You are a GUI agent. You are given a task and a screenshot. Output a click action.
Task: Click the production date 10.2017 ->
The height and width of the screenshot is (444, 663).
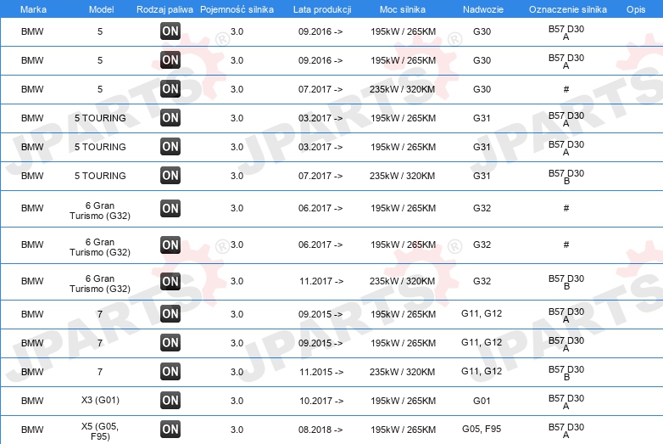click(321, 401)
